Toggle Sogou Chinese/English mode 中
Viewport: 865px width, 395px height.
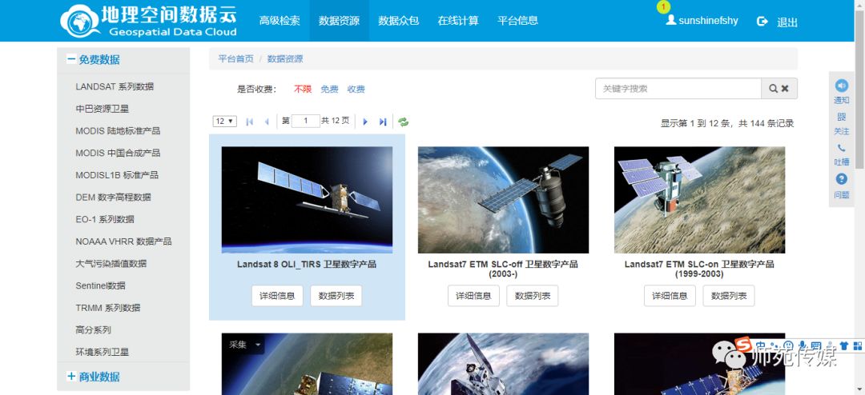(x=762, y=345)
